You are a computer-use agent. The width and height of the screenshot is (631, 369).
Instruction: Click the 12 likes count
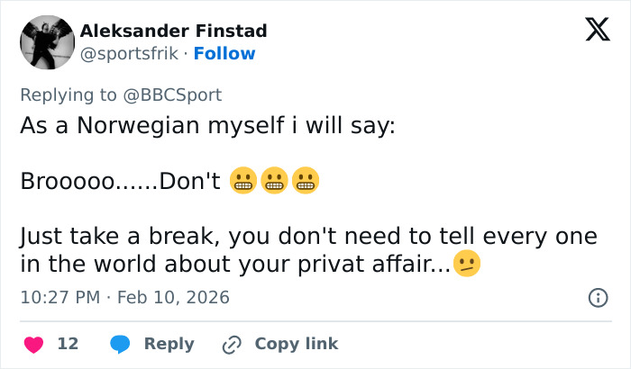(68, 344)
